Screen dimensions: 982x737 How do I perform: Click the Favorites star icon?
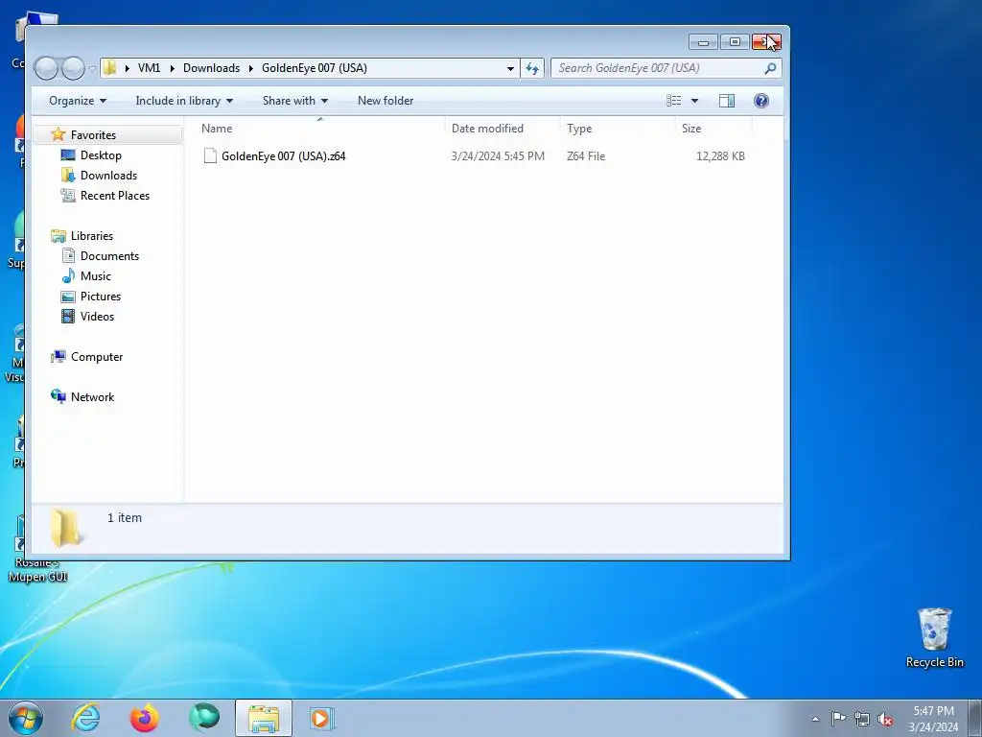click(58, 134)
